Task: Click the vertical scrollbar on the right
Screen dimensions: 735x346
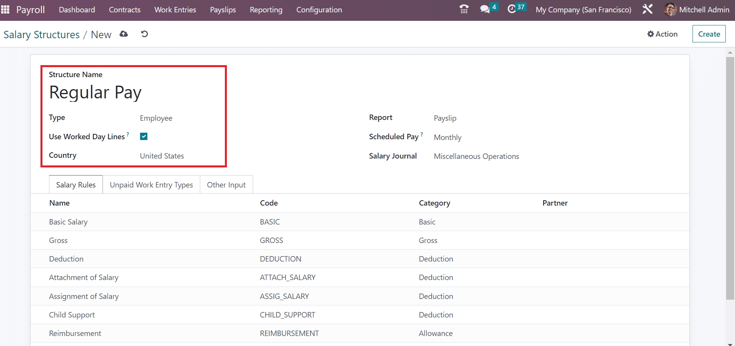Action: (730, 177)
